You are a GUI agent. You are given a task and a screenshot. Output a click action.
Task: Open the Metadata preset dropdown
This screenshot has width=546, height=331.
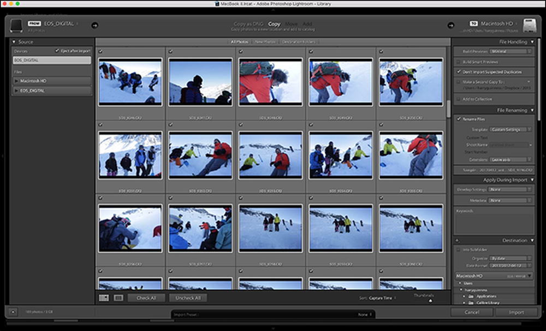[x=511, y=200]
